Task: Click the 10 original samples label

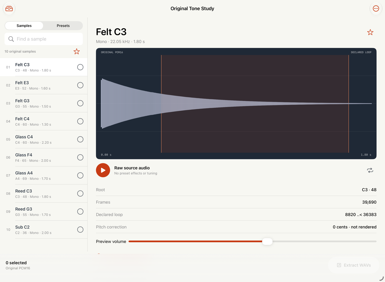Action: [x=20, y=51]
